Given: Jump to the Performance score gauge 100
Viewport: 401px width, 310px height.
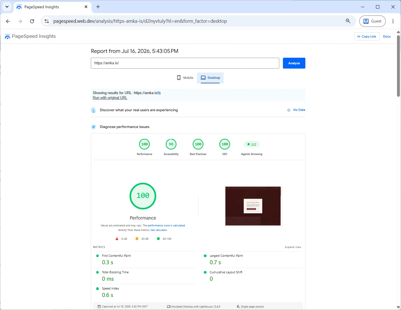Looking at the screenshot, I should [144, 144].
